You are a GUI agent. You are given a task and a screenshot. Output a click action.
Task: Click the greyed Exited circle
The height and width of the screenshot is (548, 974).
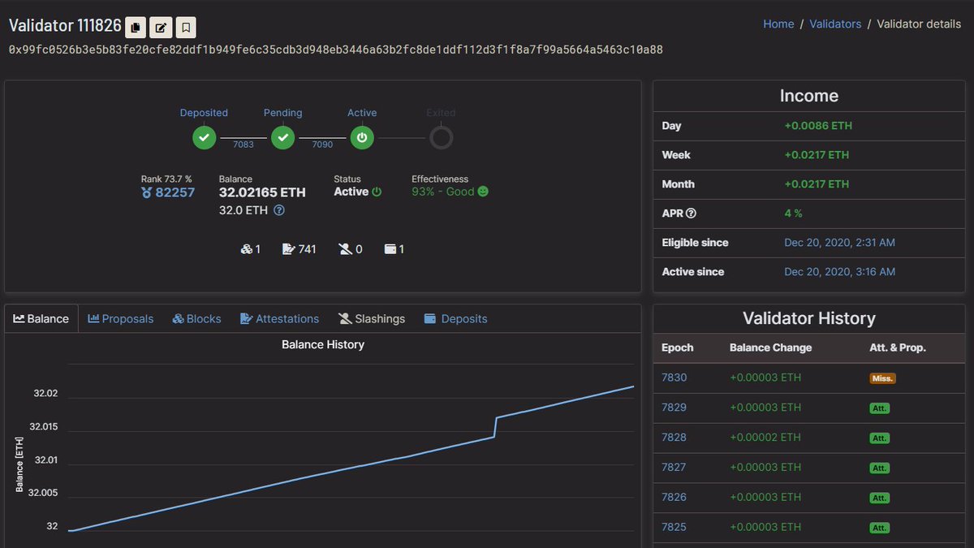(441, 138)
